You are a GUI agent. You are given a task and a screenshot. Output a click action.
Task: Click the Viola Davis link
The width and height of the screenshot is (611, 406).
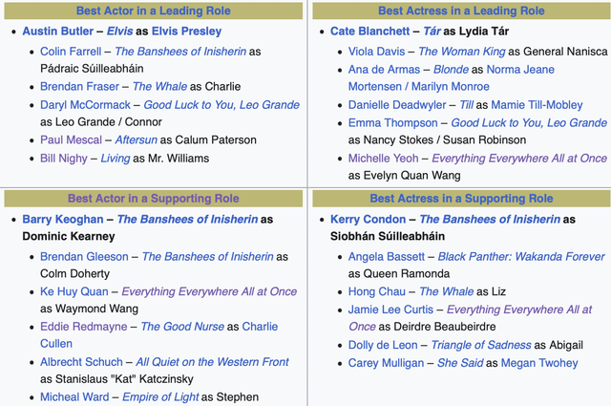pyautogui.click(x=376, y=52)
